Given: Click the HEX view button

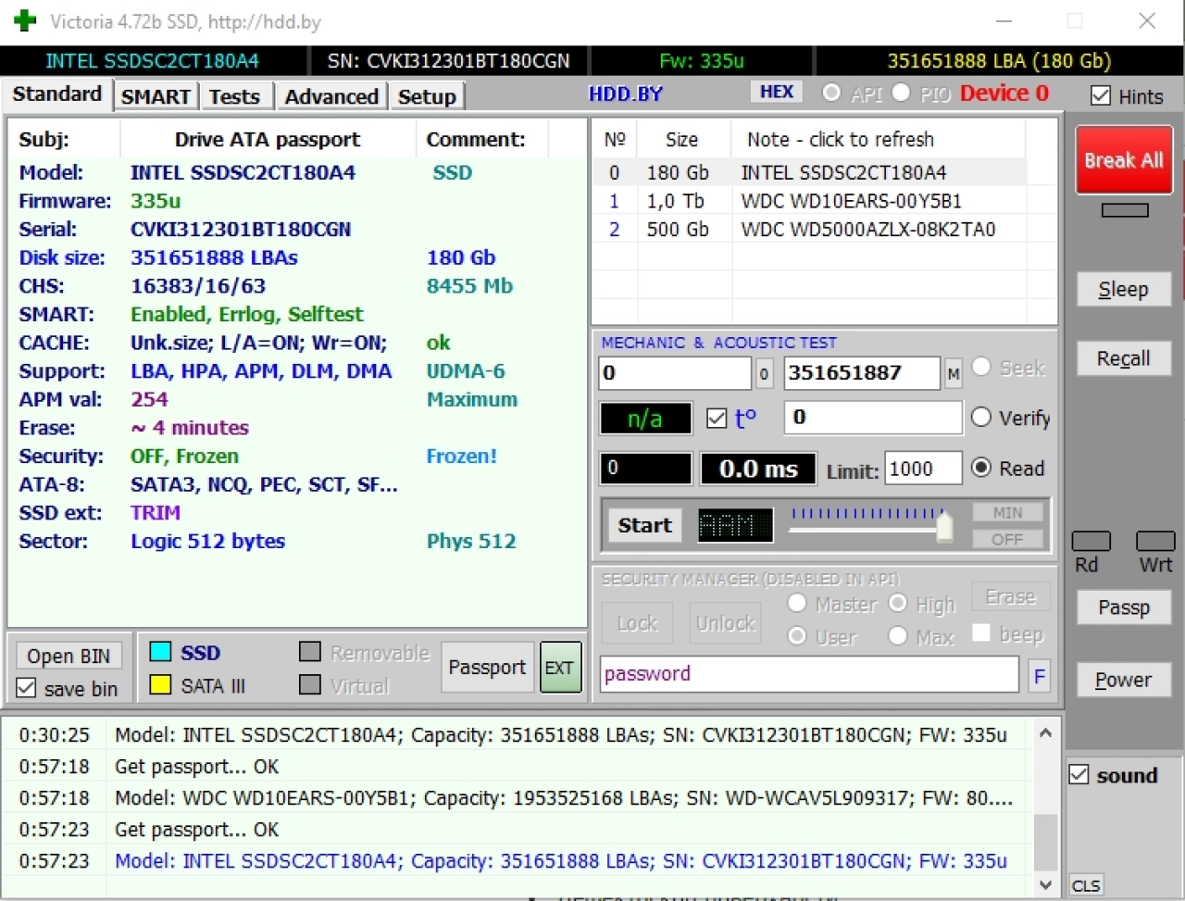Looking at the screenshot, I should click(x=776, y=92).
